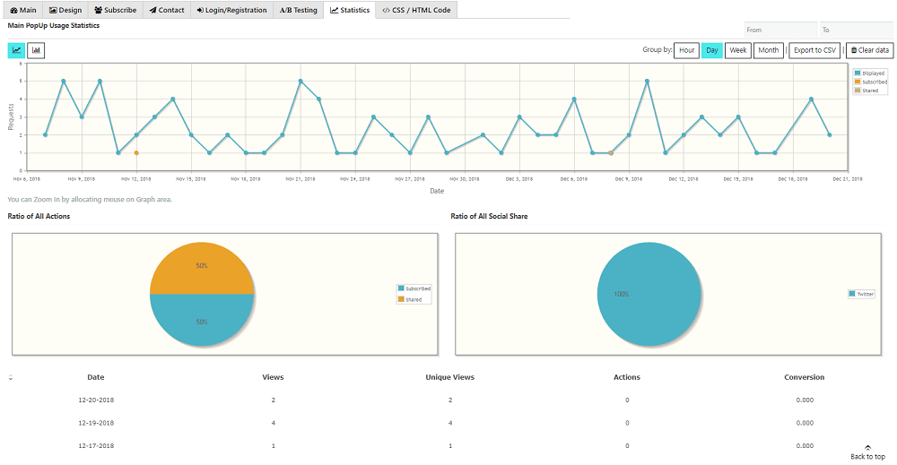Click the Export to CSV button
The image size is (897, 465).
[814, 50]
